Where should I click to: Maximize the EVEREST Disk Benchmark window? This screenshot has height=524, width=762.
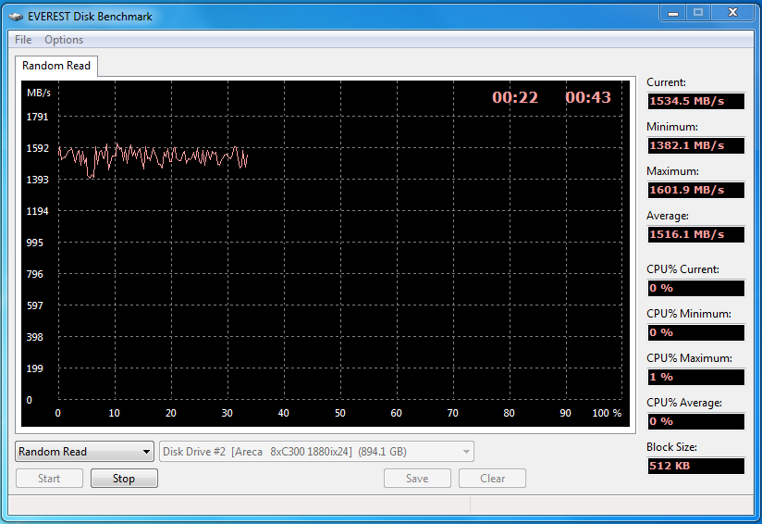coord(698,13)
